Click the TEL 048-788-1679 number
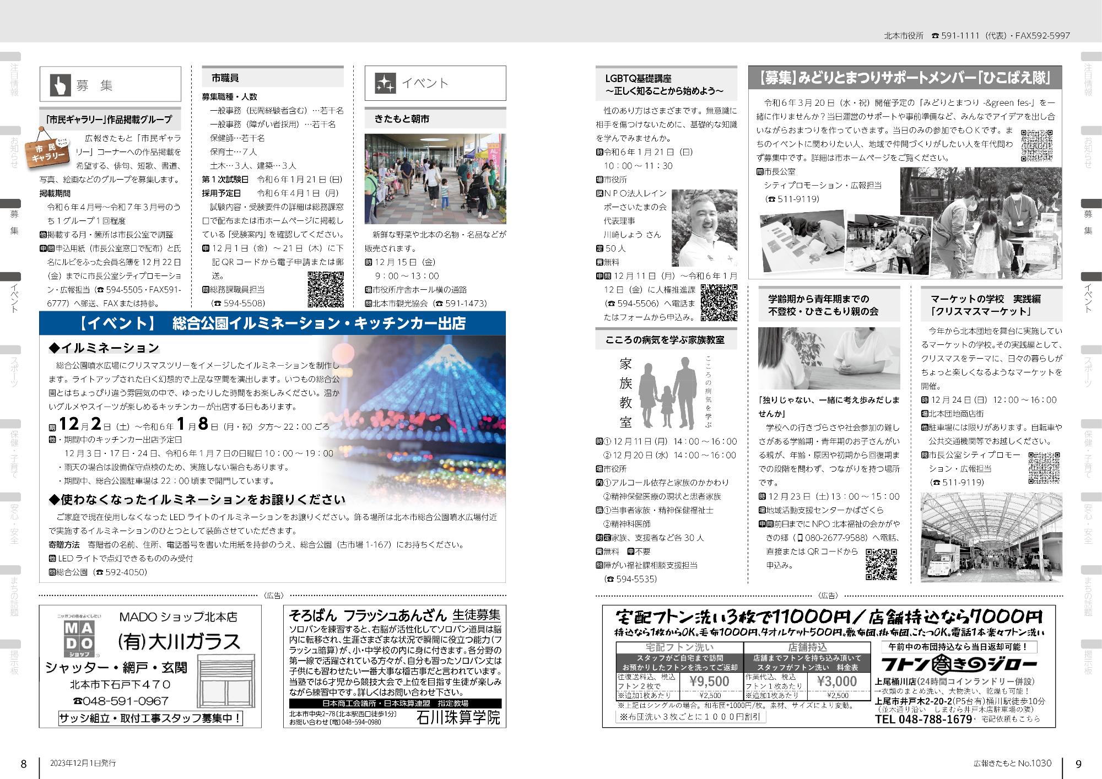This screenshot has width=1102, height=779. pos(923,719)
